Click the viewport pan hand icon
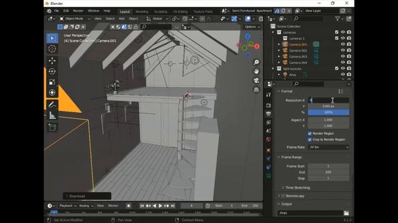The height and width of the screenshot is (223, 398). point(256,71)
